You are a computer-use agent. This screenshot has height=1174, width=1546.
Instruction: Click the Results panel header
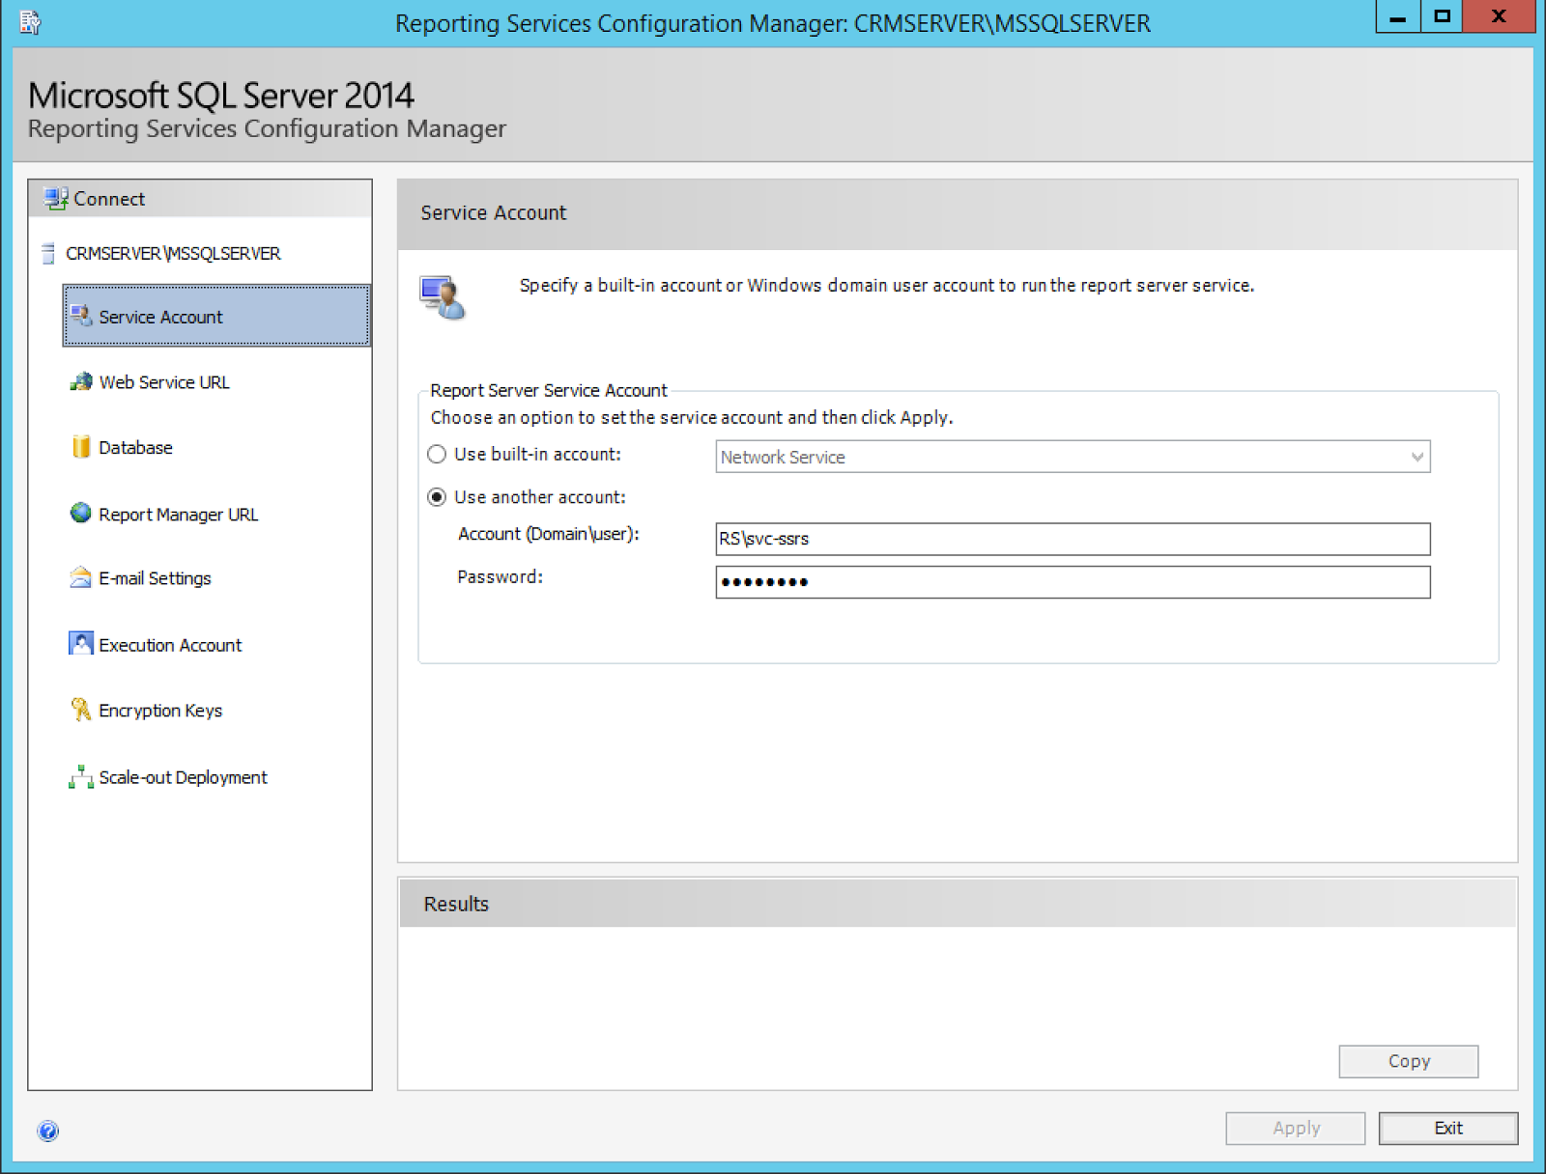tap(958, 904)
